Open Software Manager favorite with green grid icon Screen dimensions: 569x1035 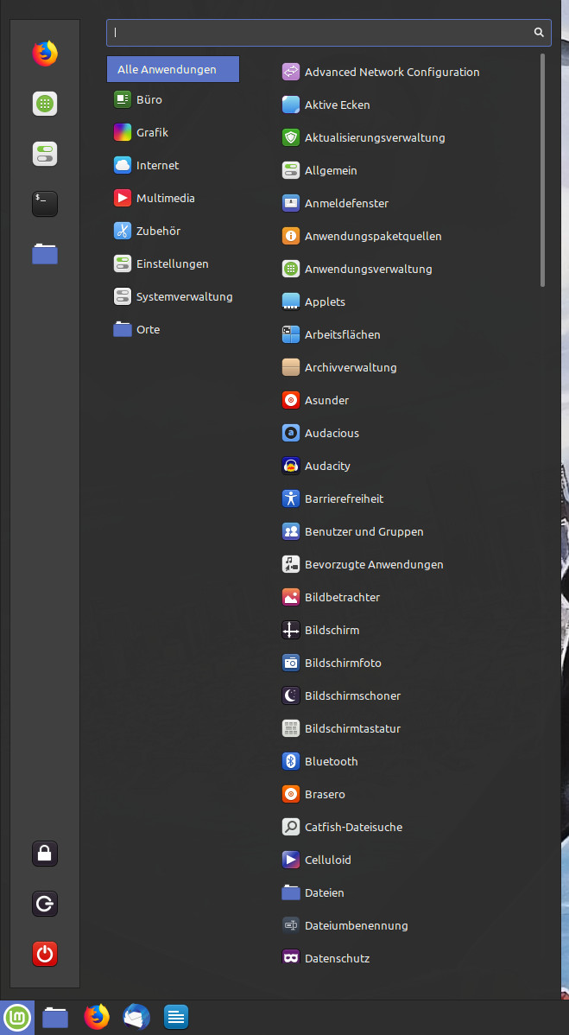pyautogui.click(x=45, y=104)
